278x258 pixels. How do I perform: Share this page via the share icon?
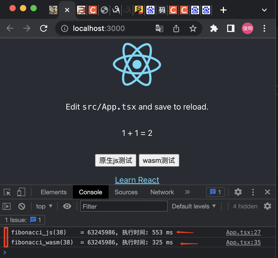pyautogui.click(x=176, y=28)
